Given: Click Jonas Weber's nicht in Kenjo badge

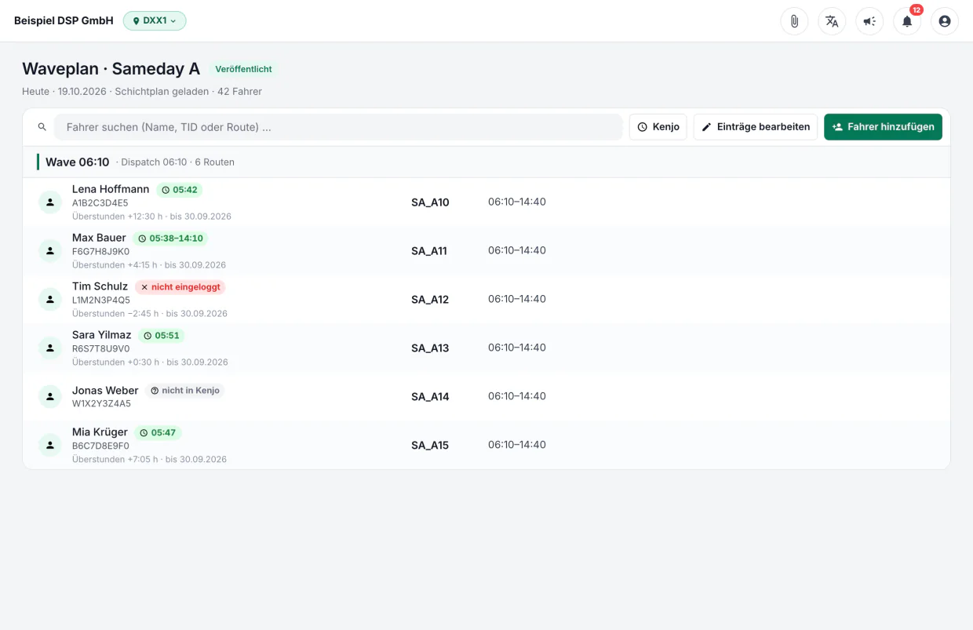Looking at the screenshot, I should pos(184,391).
